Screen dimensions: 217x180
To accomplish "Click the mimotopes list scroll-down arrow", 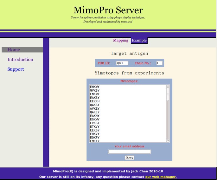I will (x=168, y=141).
